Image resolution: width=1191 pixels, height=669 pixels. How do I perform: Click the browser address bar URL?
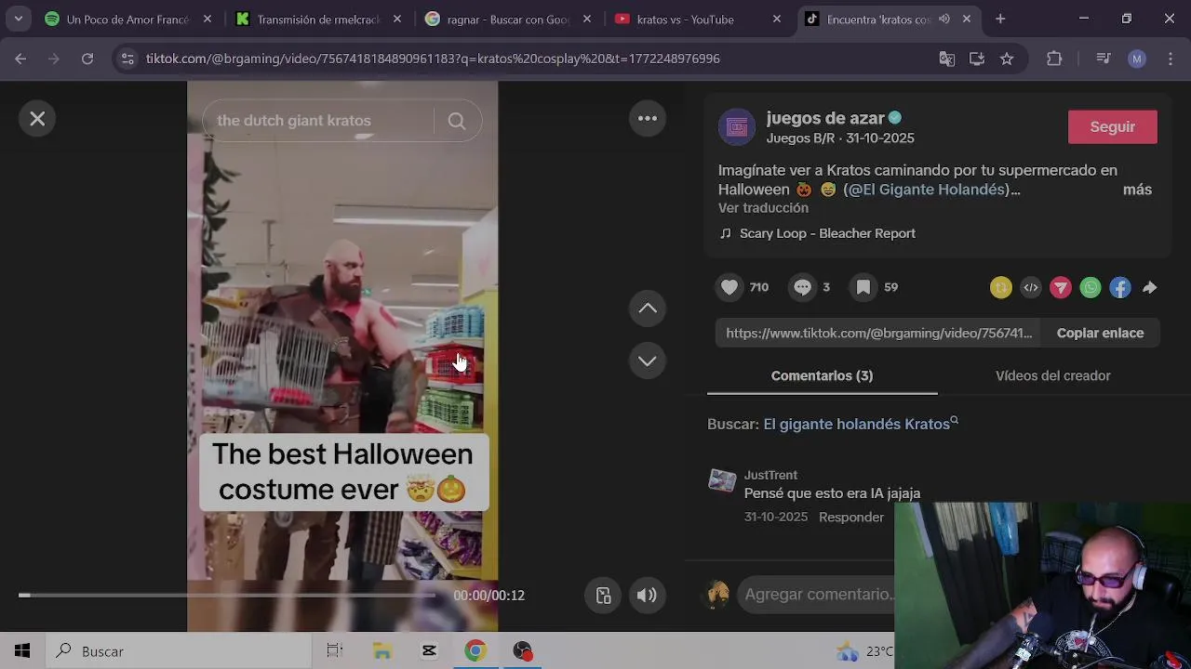pyautogui.click(x=433, y=59)
